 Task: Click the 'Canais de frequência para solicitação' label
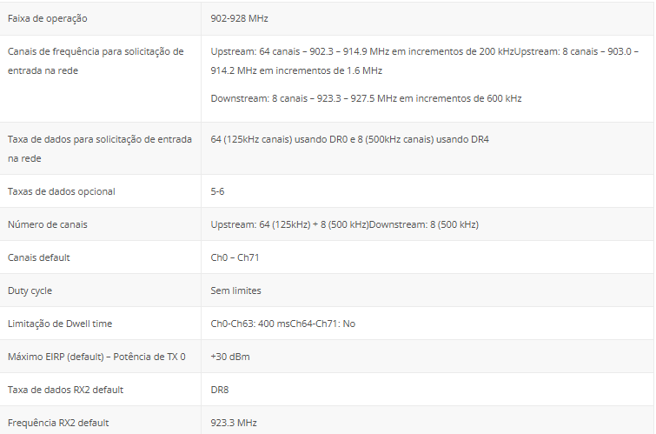(x=96, y=51)
